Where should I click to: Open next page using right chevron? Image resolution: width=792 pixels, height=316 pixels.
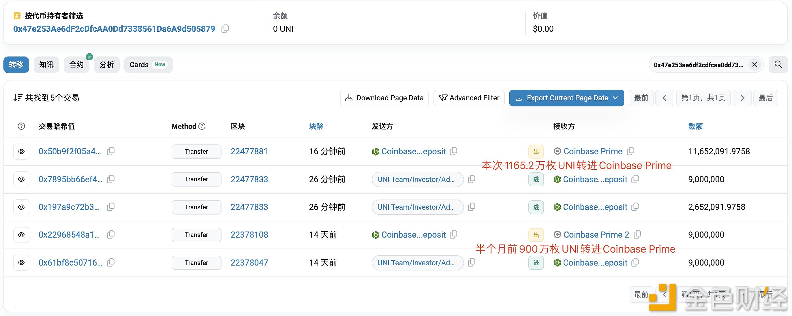[742, 98]
